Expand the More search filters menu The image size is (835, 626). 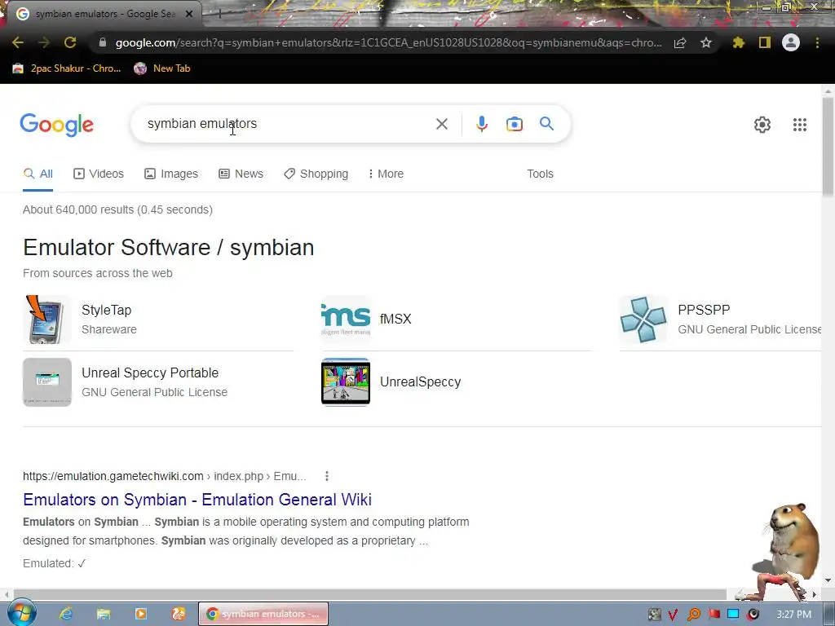click(x=386, y=174)
